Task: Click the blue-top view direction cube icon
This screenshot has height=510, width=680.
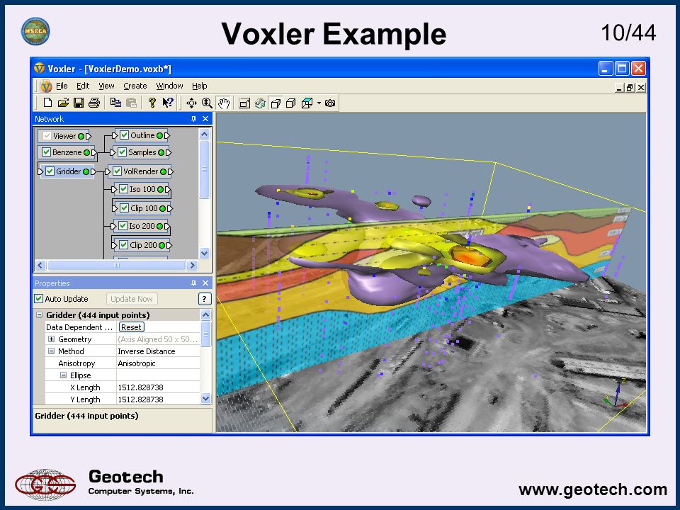Action: pos(307,103)
